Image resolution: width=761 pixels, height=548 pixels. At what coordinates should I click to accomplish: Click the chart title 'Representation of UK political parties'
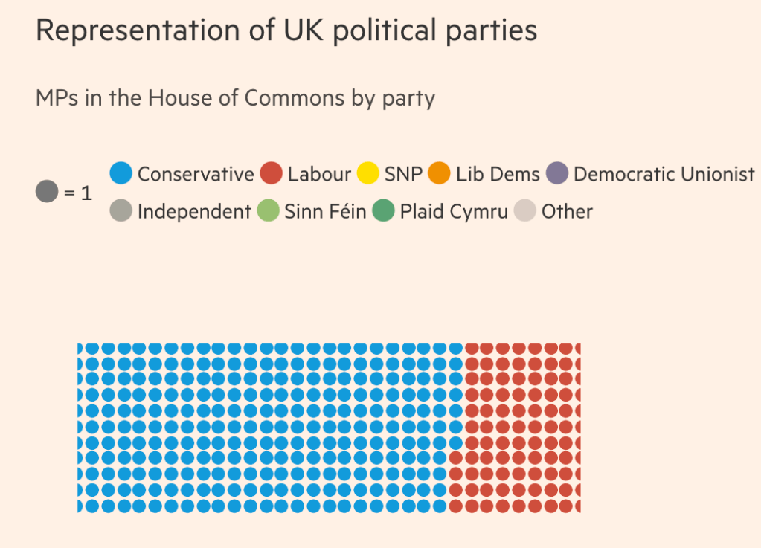click(x=286, y=31)
